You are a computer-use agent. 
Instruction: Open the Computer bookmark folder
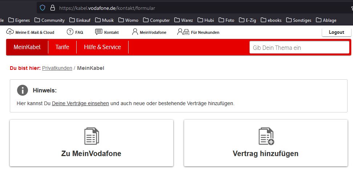(156, 20)
